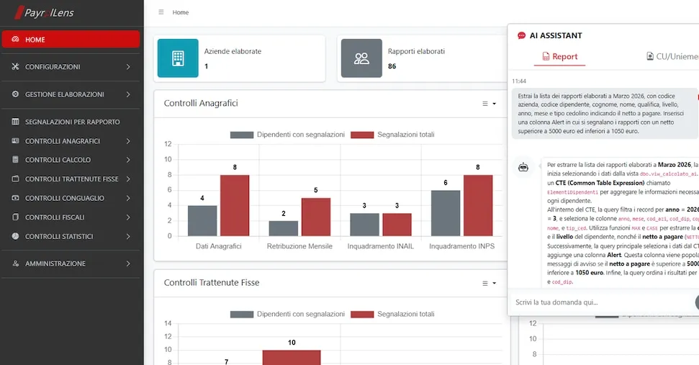699x365 pixels.
Task: Open the Controlli Anagrafici chart options dropdown
Action: click(489, 104)
